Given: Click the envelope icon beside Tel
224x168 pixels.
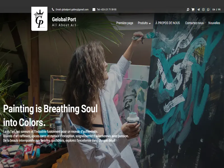Looking at the screenshot, I should (x=94, y=10).
